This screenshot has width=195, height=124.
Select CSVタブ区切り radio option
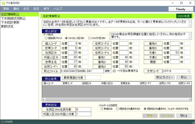90,38
